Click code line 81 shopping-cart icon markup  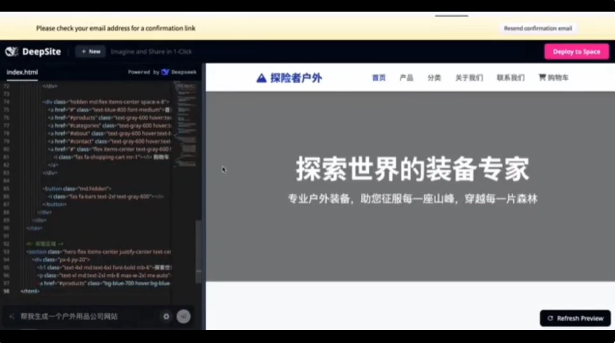111,157
